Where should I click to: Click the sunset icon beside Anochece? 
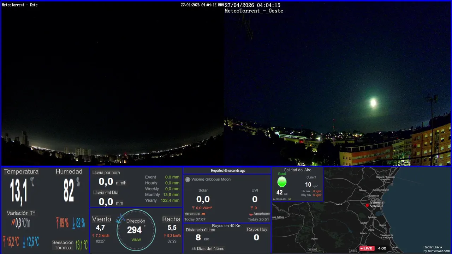pos(251,214)
